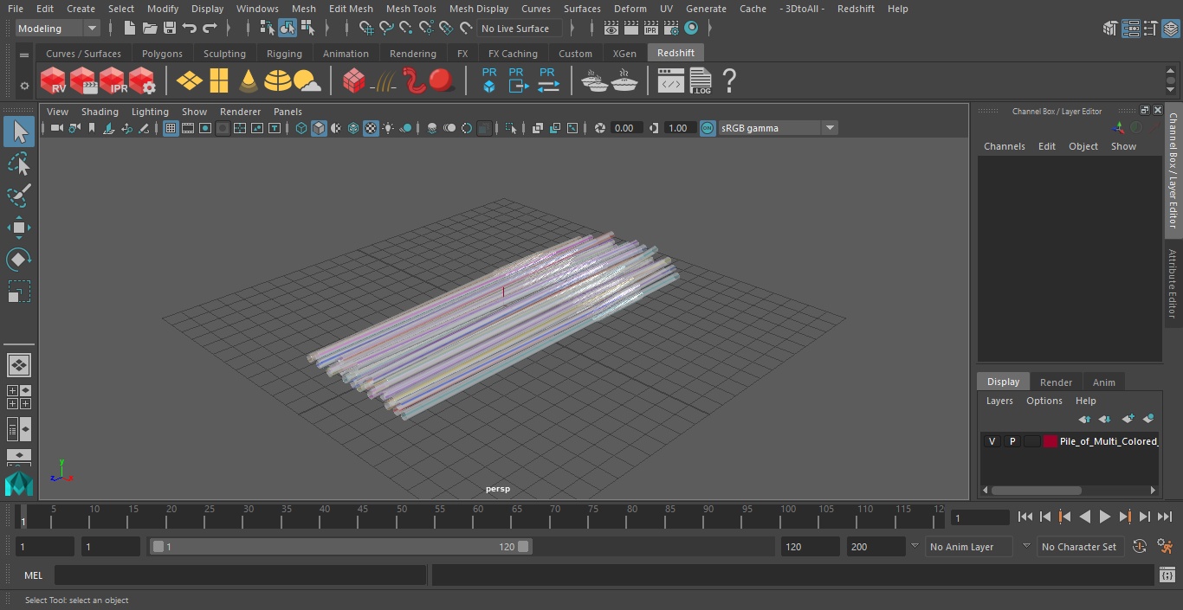Click the Select tool arrow
1183x610 pixels.
coord(18,132)
